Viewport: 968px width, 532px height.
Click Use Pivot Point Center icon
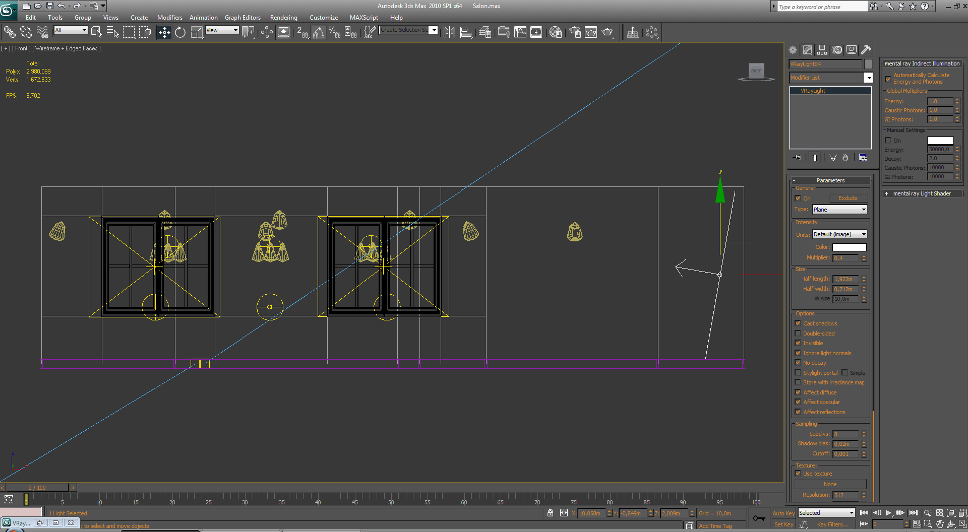click(x=248, y=32)
